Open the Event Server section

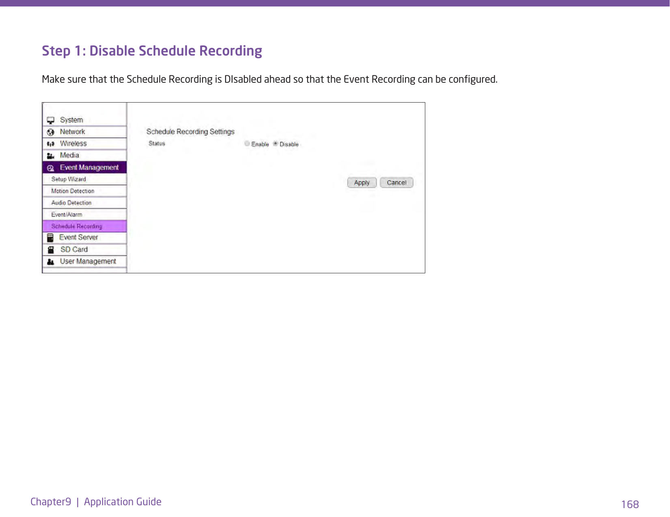[x=84, y=238]
